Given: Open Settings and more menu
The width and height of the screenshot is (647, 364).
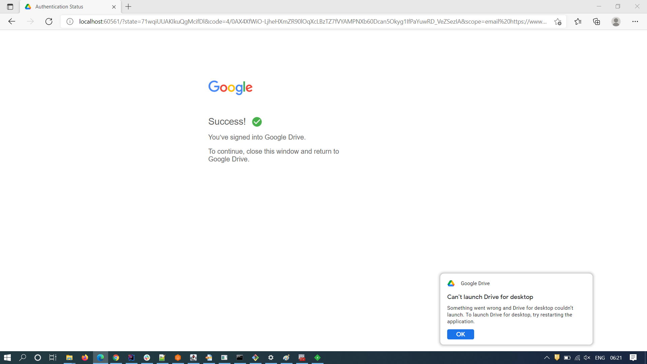Looking at the screenshot, I should (635, 22).
